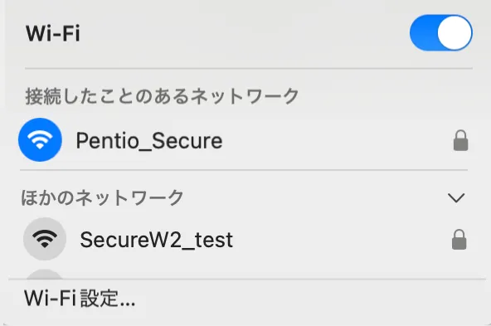Viewport: 491px width, 326px height.
Task: Select the Pentio_Secure network name
Action: pos(149,141)
